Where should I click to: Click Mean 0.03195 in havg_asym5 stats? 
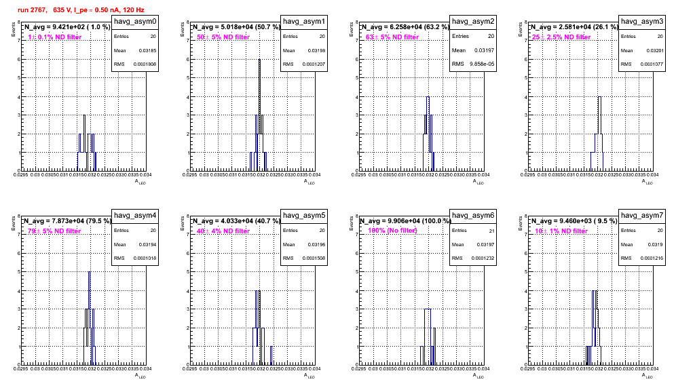(x=304, y=245)
